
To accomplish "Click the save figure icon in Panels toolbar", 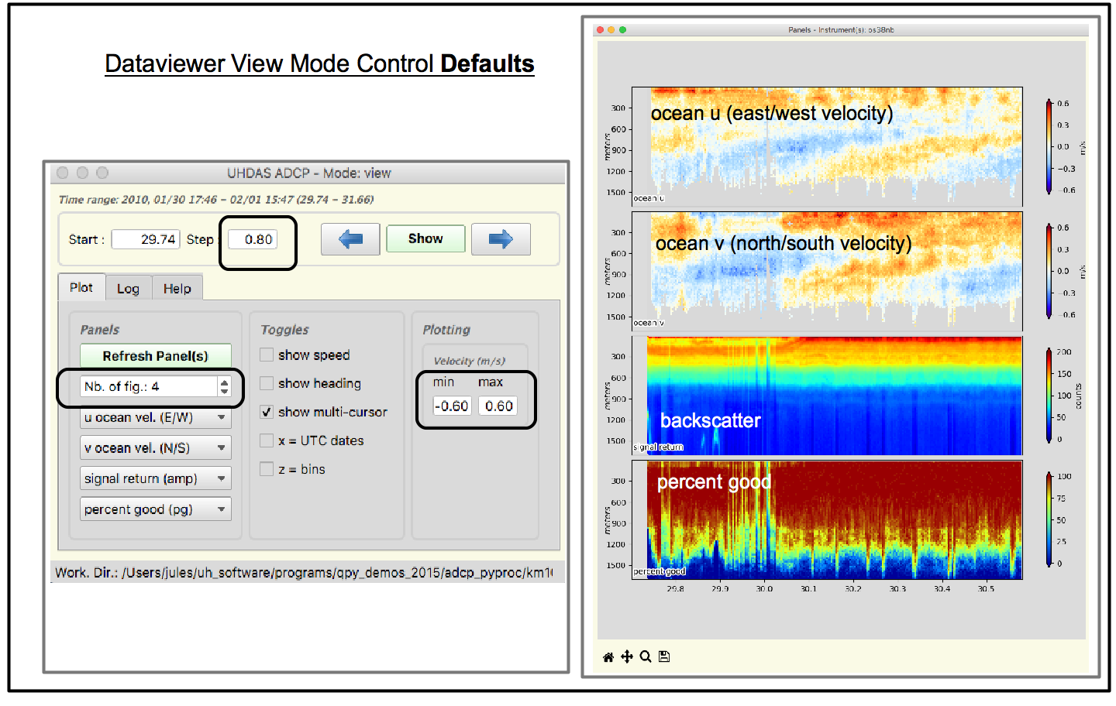I will click(664, 657).
